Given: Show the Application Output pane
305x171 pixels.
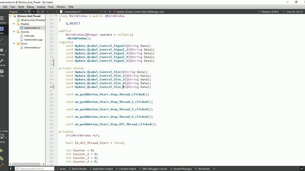Looking at the screenshot, I should point(102,169).
